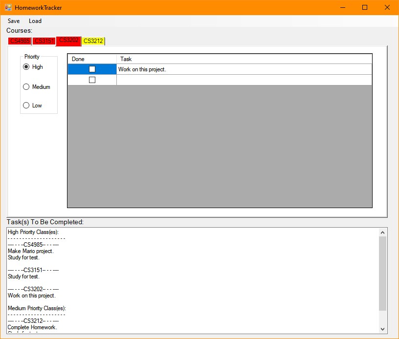The image size is (399, 339).
Task: Open the Load menu
Action: (x=35, y=21)
